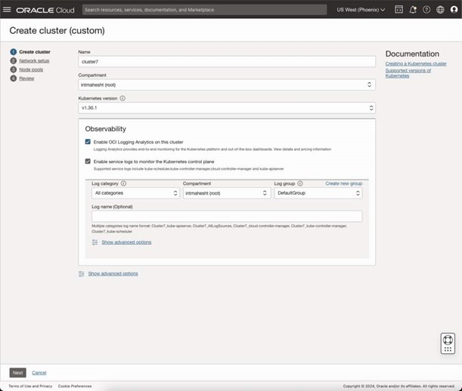The image size is (462, 391).
Task: Open the hamburger navigation menu
Action: coord(8,10)
